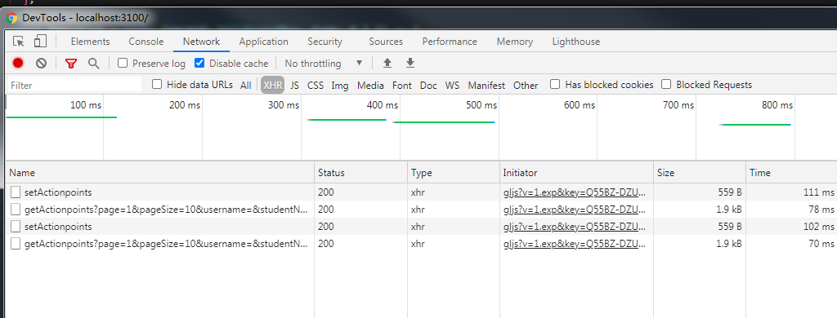Viewport: 837px width, 318px height.
Task: Open the No throttling dropdown
Action: [x=324, y=64]
